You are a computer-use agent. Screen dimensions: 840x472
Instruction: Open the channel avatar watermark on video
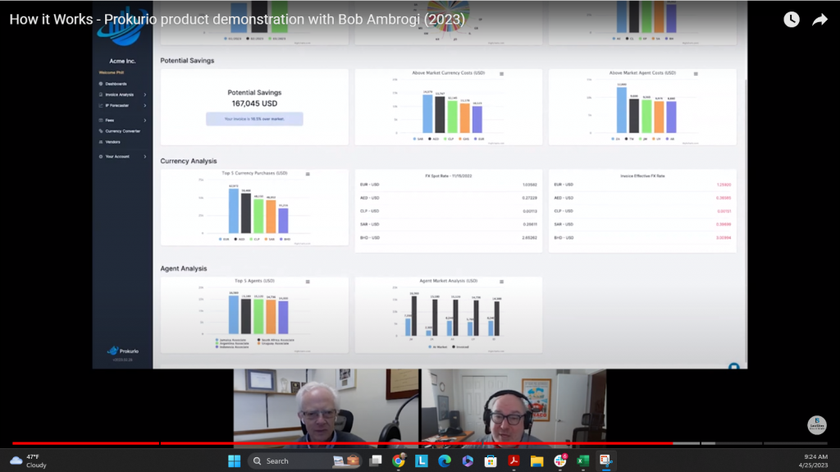(x=816, y=425)
